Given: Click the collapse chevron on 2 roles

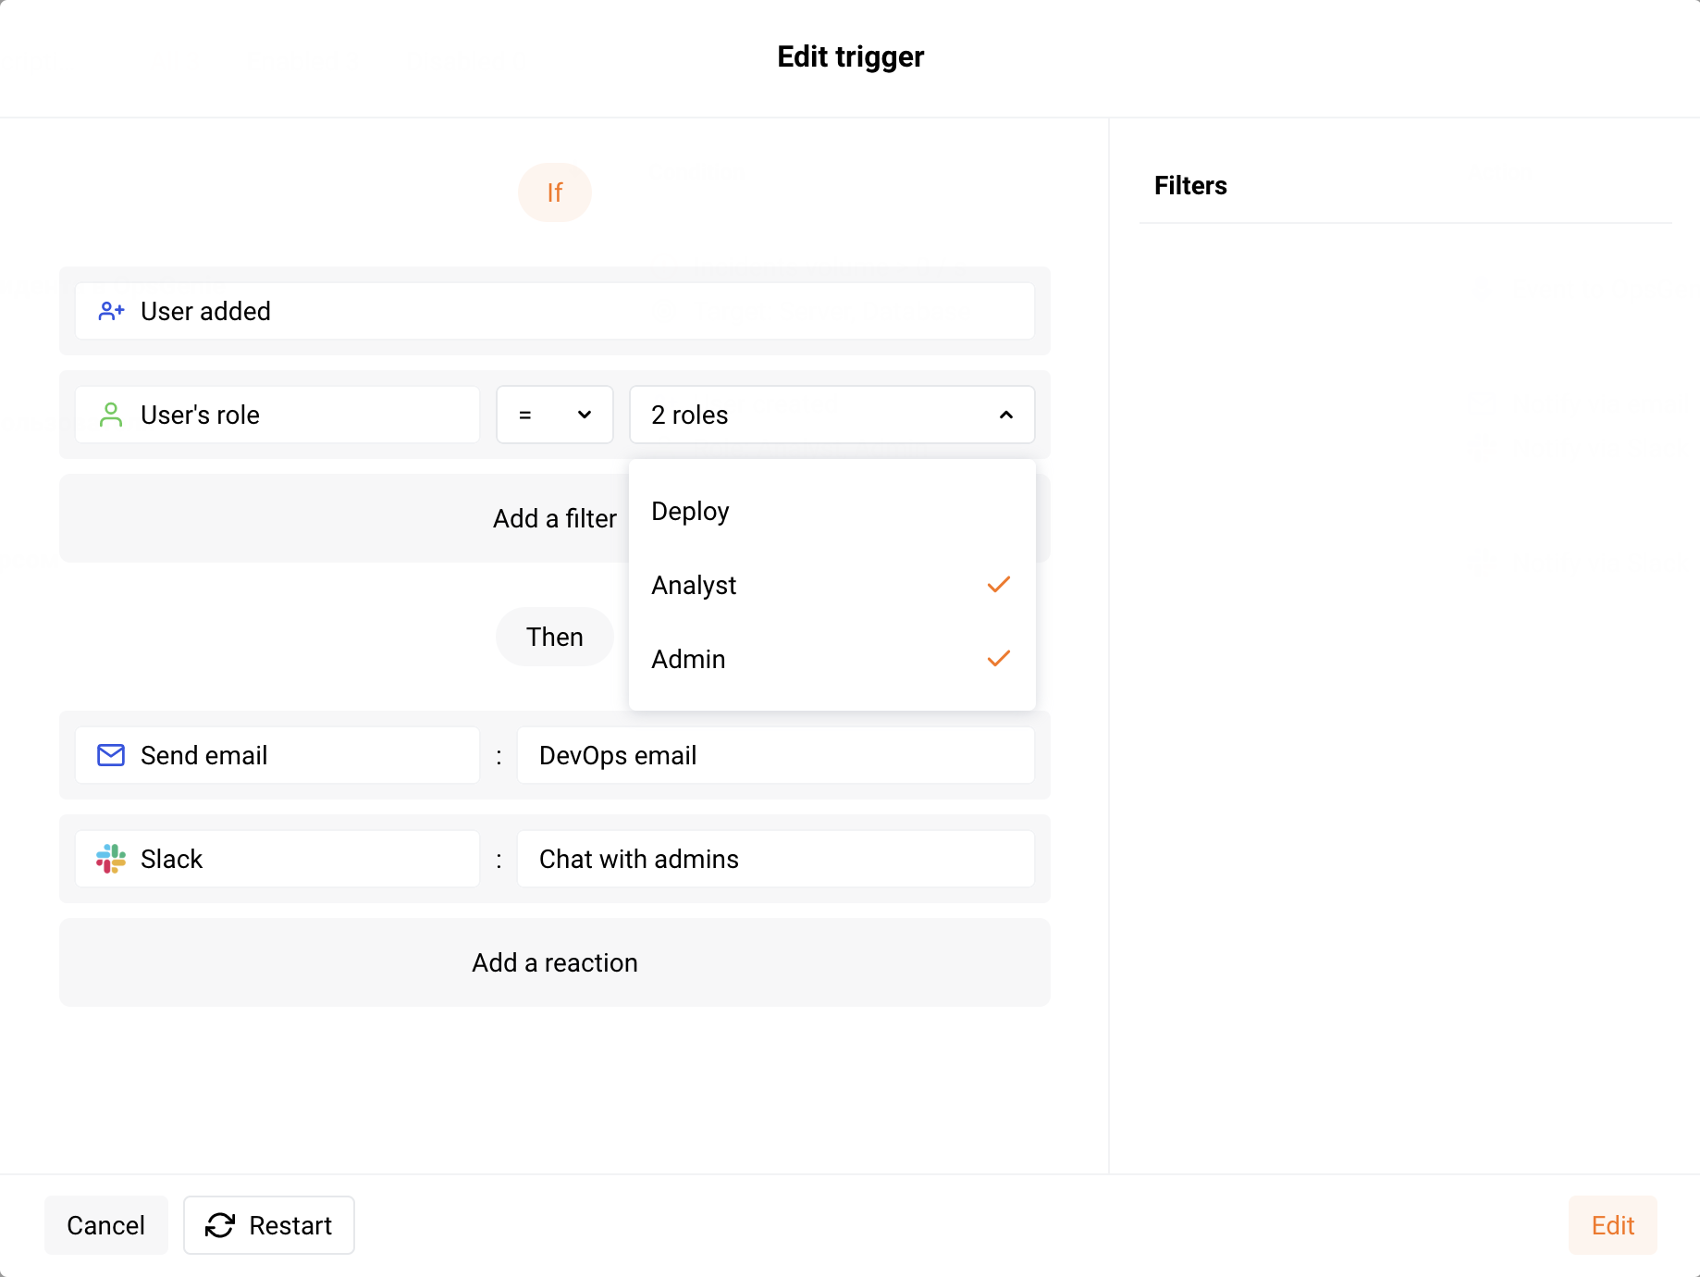Looking at the screenshot, I should tap(1006, 415).
